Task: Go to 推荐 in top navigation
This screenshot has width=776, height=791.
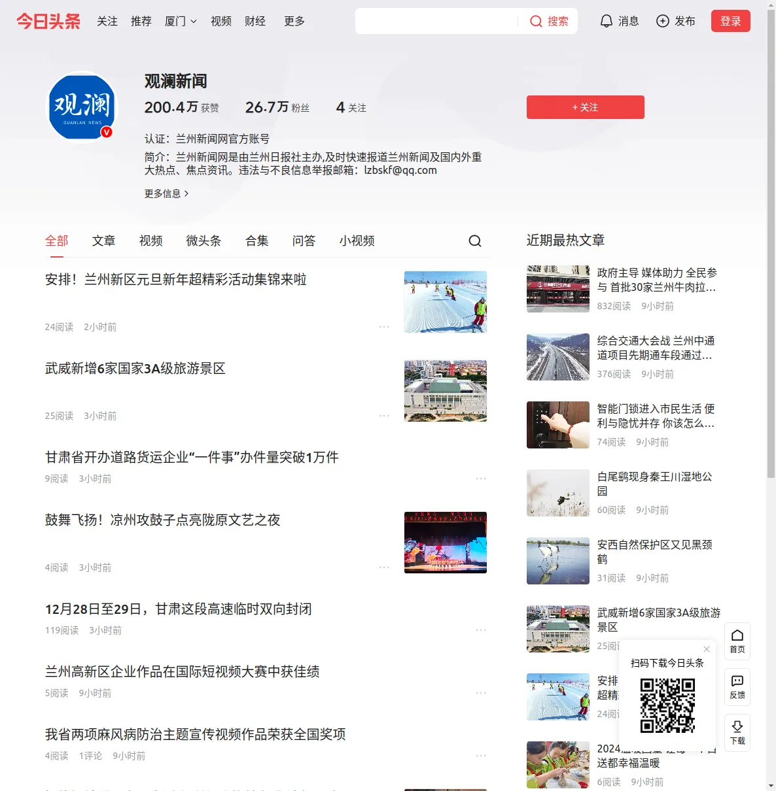Action: 141,22
